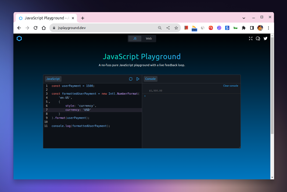287x192 pixels.
Task: Reload the page
Action: tap(35, 28)
